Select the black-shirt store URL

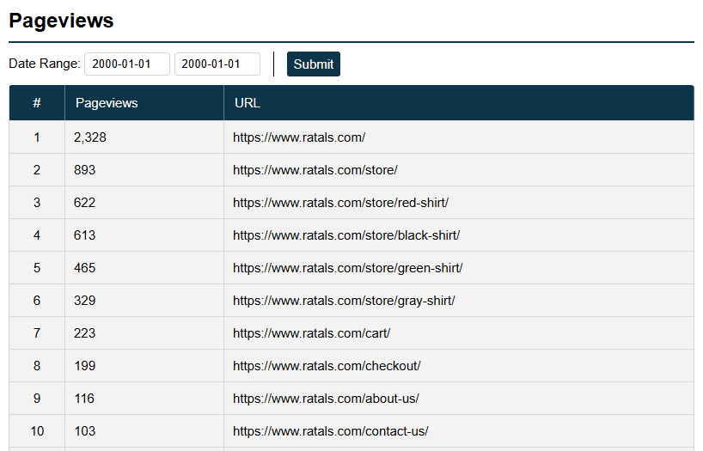346,235
